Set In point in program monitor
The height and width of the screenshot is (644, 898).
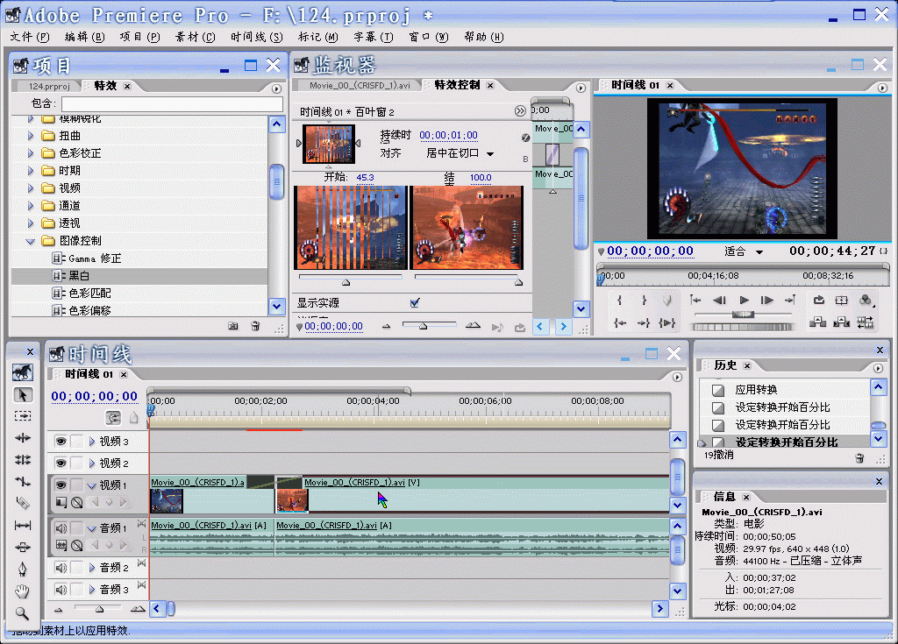[620, 300]
